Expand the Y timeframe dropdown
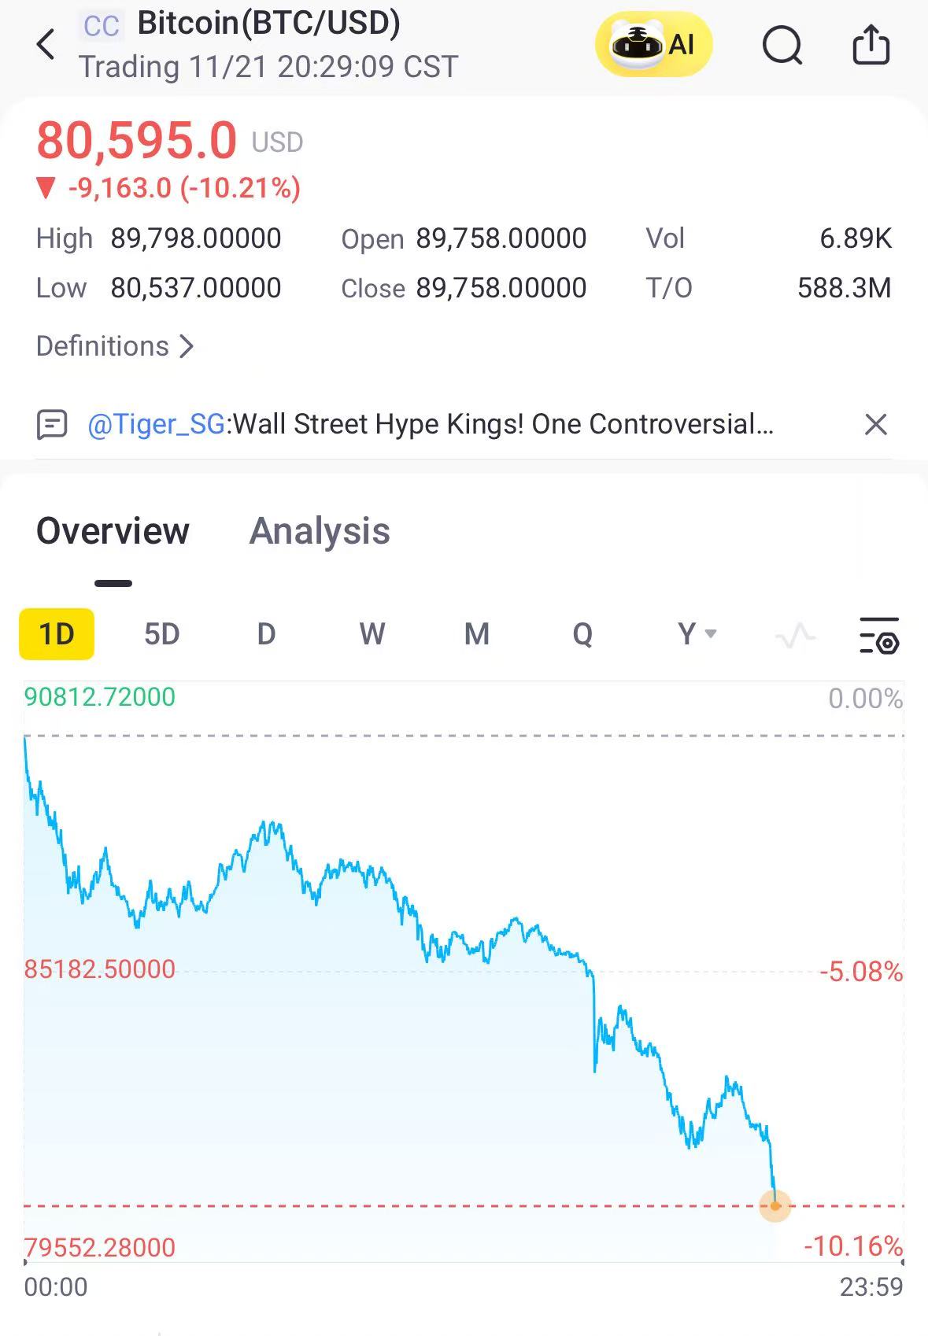The width and height of the screenshot is (928, 1336). [696, 634]
